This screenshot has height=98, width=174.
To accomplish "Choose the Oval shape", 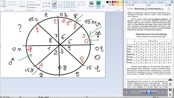I will (64, 2).
